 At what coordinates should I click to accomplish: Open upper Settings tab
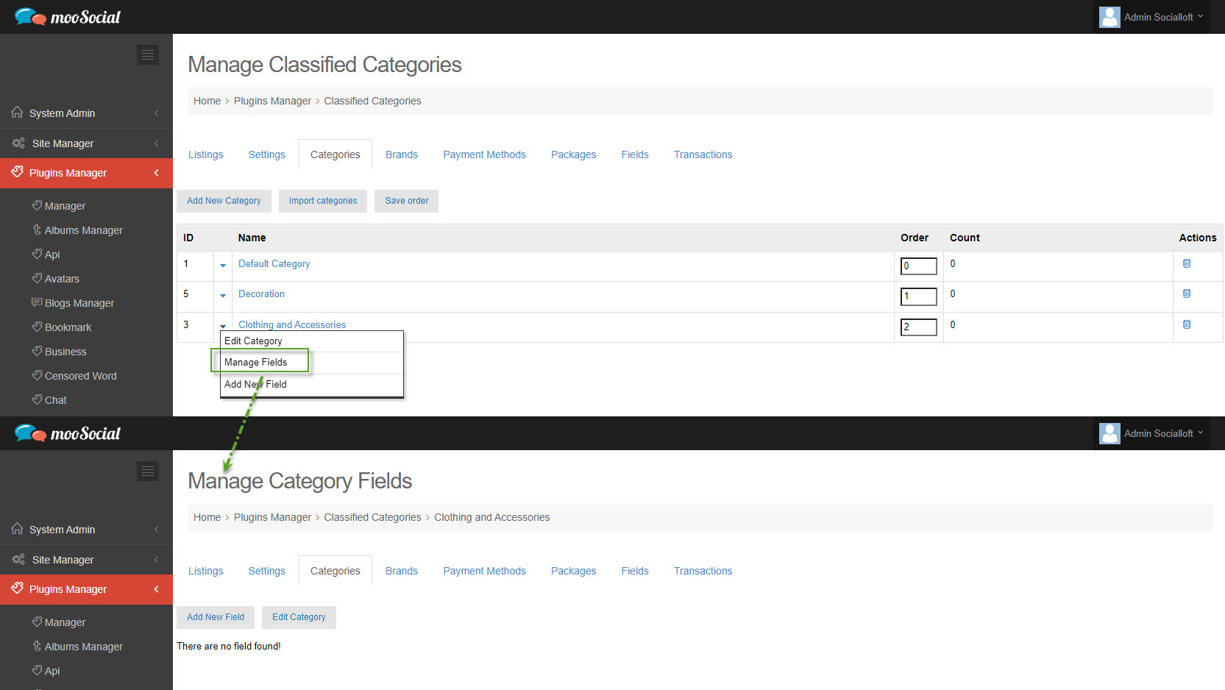click(x=266, y=154)
